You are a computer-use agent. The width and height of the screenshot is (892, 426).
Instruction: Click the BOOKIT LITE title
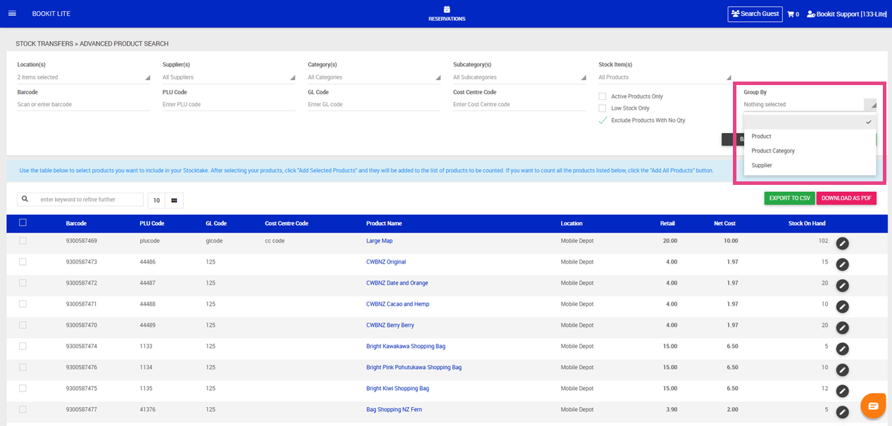(51, 14)
